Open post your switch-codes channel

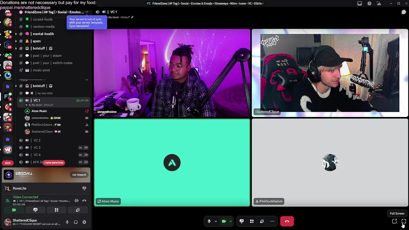click(x=53, y=63)
